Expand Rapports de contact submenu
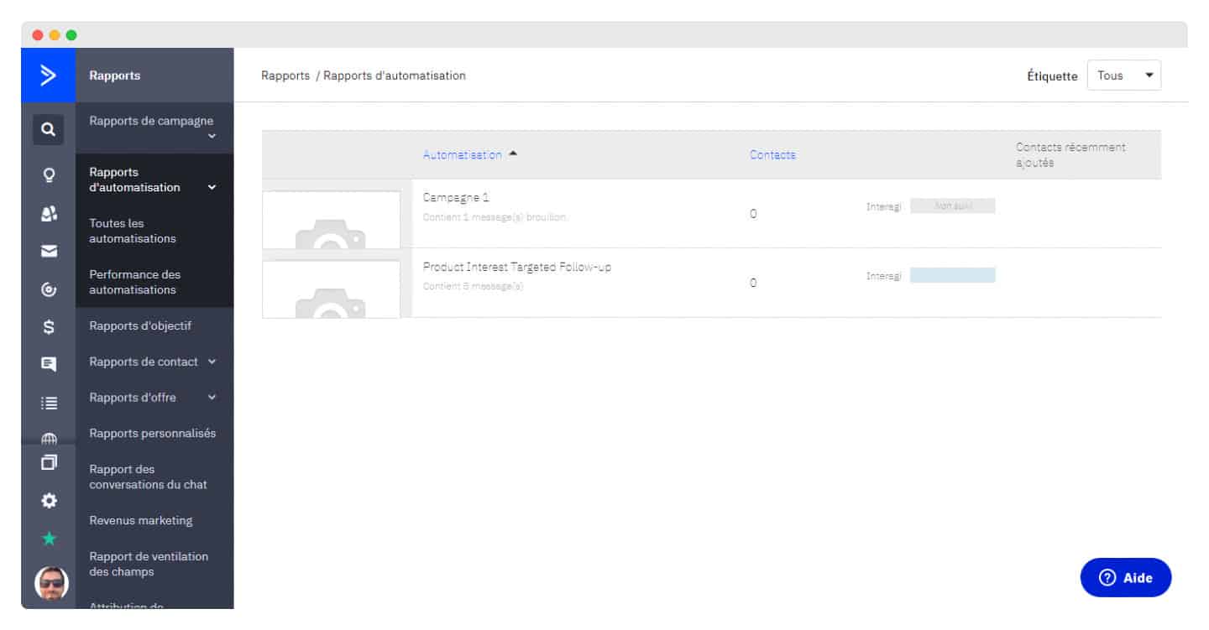 (x=154, y=362)
